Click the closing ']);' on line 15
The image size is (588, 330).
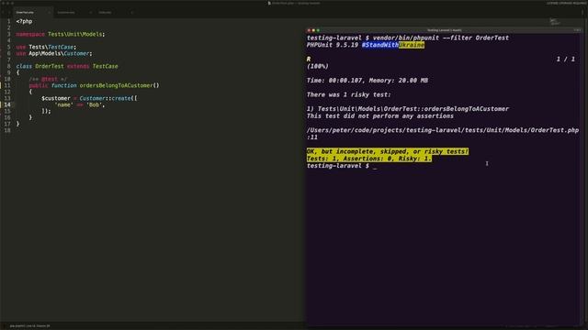46,111
